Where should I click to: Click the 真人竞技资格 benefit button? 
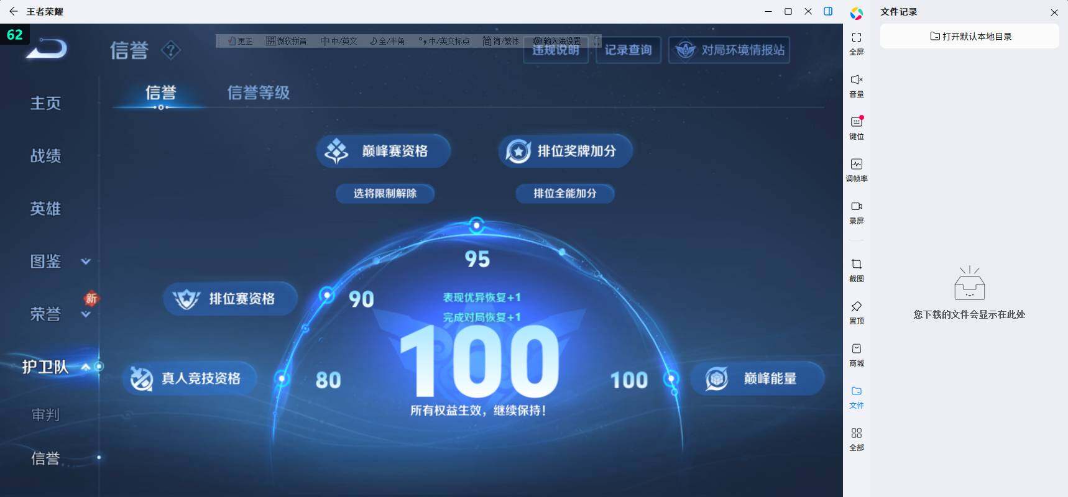189,378
